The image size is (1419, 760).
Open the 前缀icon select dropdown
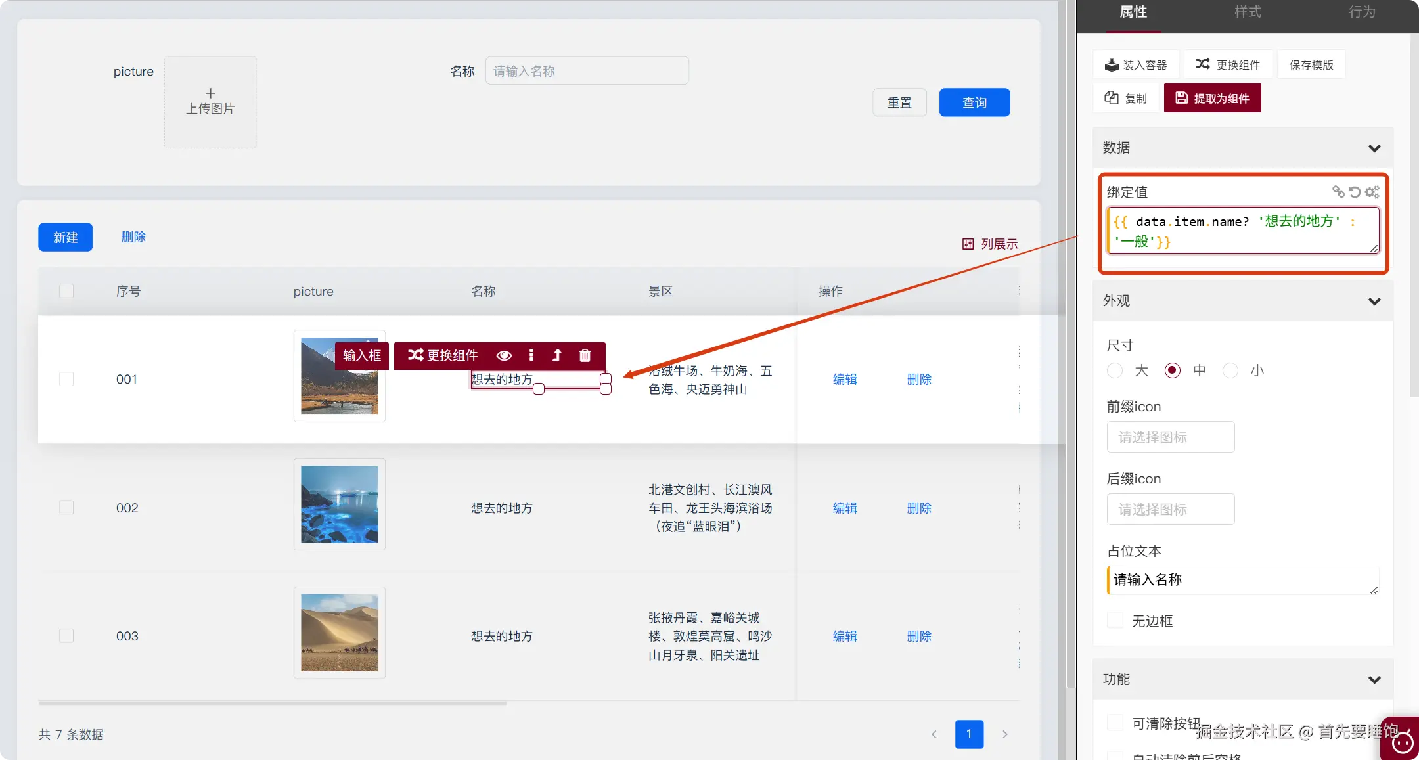click(x=1170, y=437)
